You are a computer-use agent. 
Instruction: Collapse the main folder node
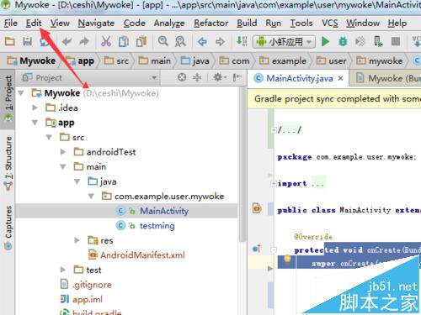tap(63, 167)
